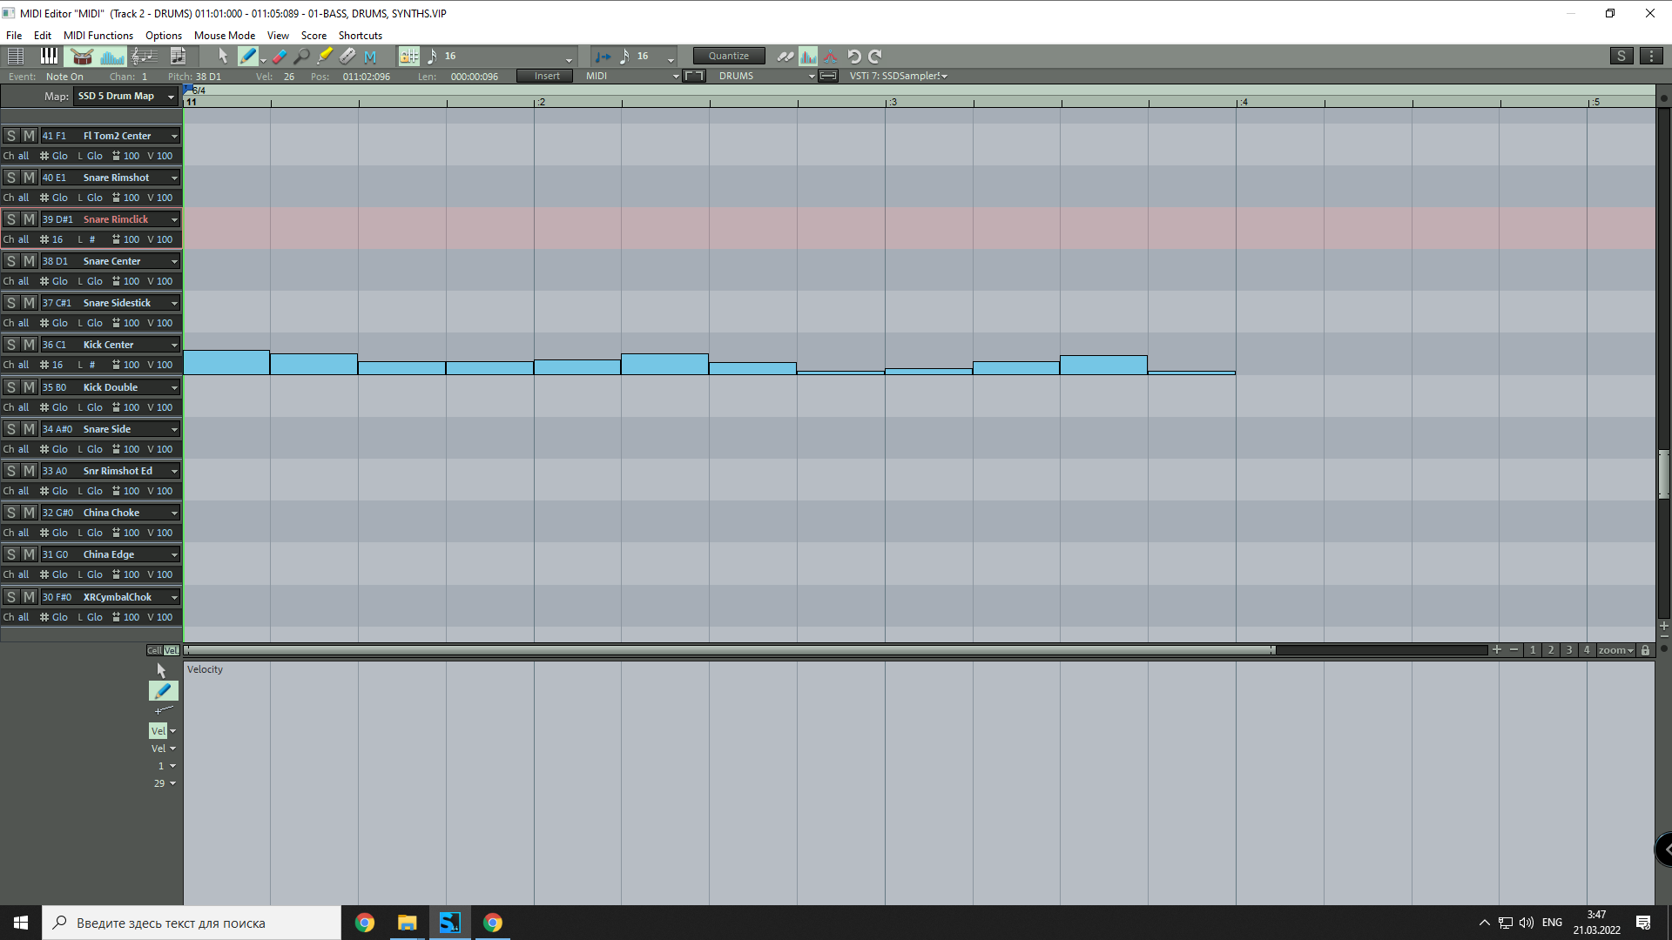Toggle the velocity/controller editor view icon

[112, 57]
